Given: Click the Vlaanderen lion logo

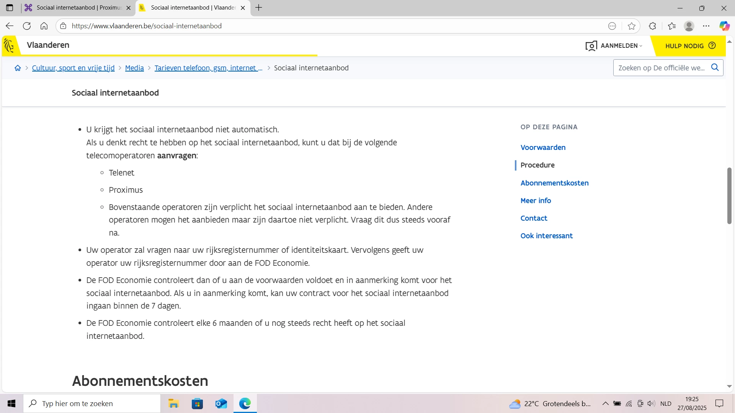Looking at the screenshot, I should [x=9, y=46].
